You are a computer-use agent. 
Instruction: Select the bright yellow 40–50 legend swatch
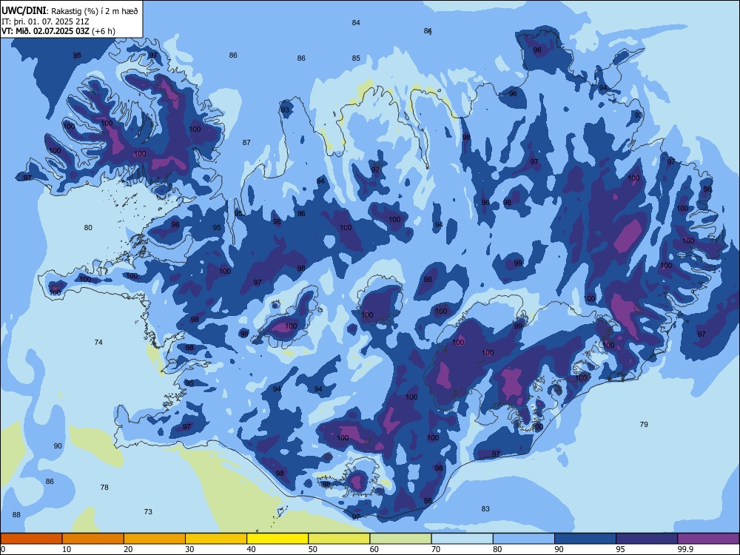(277, 539)
